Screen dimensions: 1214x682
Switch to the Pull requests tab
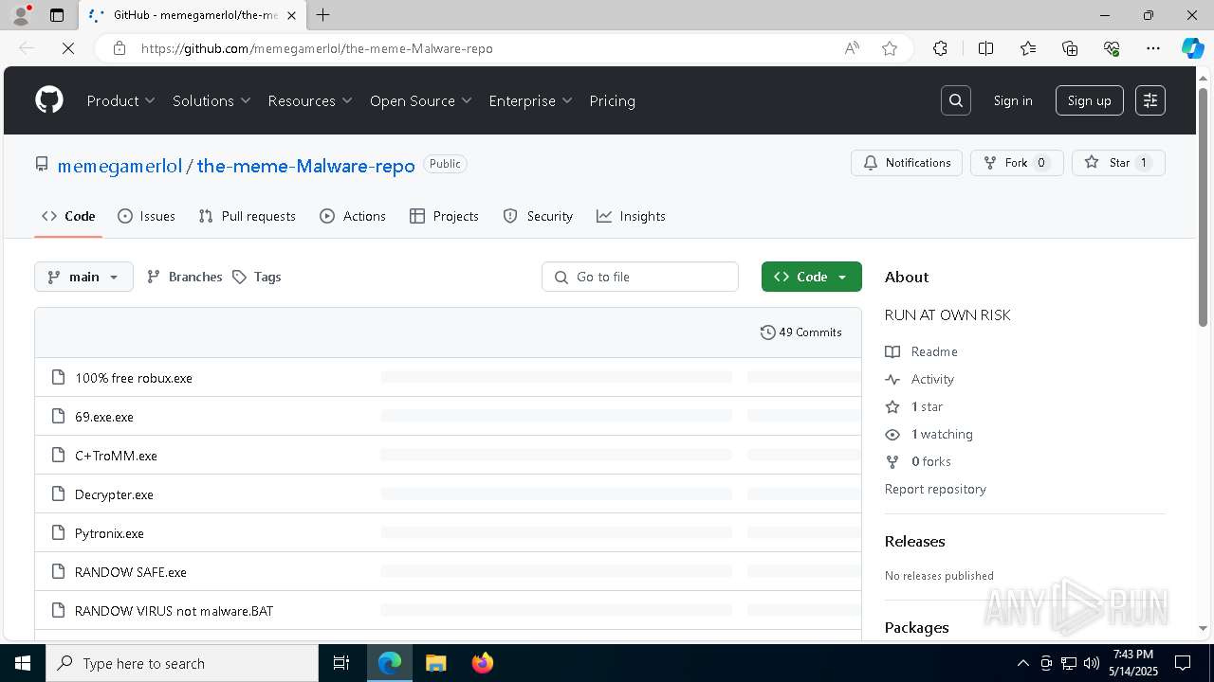247,216
